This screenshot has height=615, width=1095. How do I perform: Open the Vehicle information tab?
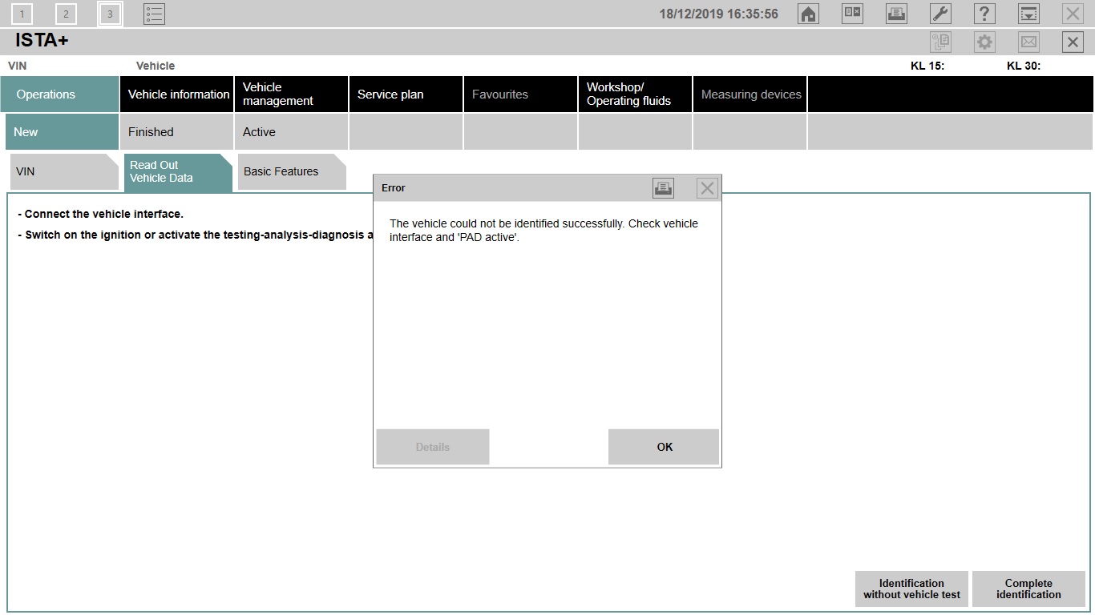click(x=178, y=94)
